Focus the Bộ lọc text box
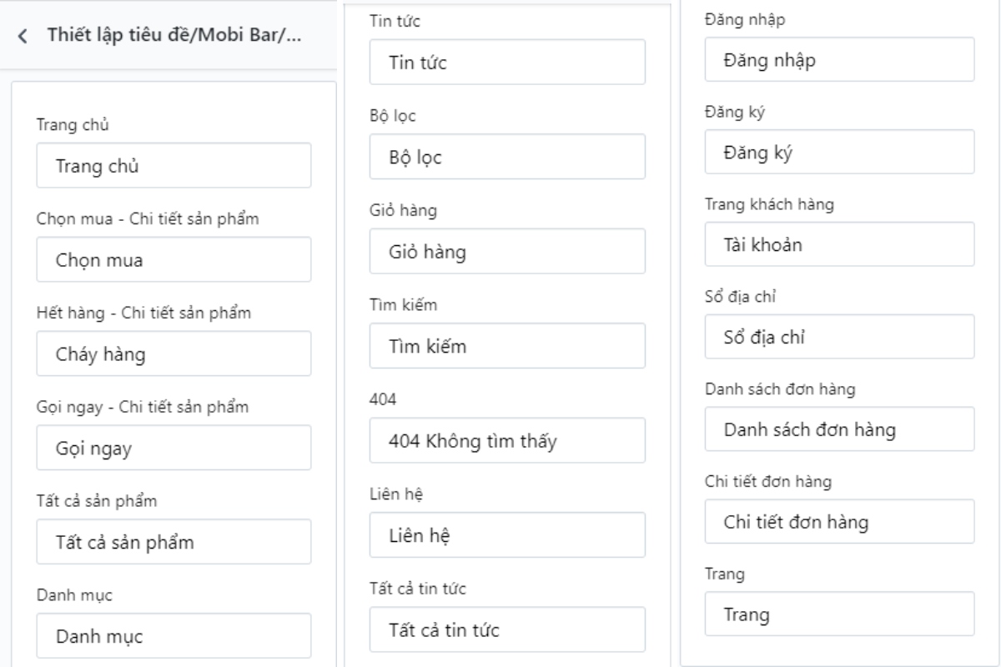Viewport: 1001px width, 667px height. coord(507,157)
